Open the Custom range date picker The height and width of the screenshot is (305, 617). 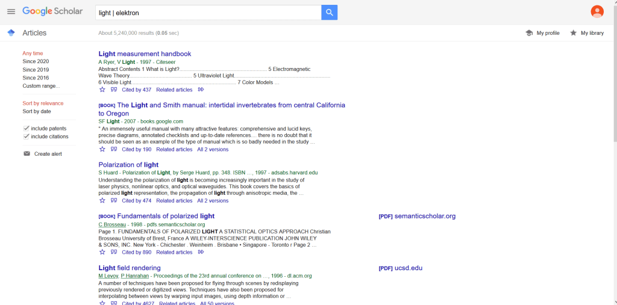point(41,86)
